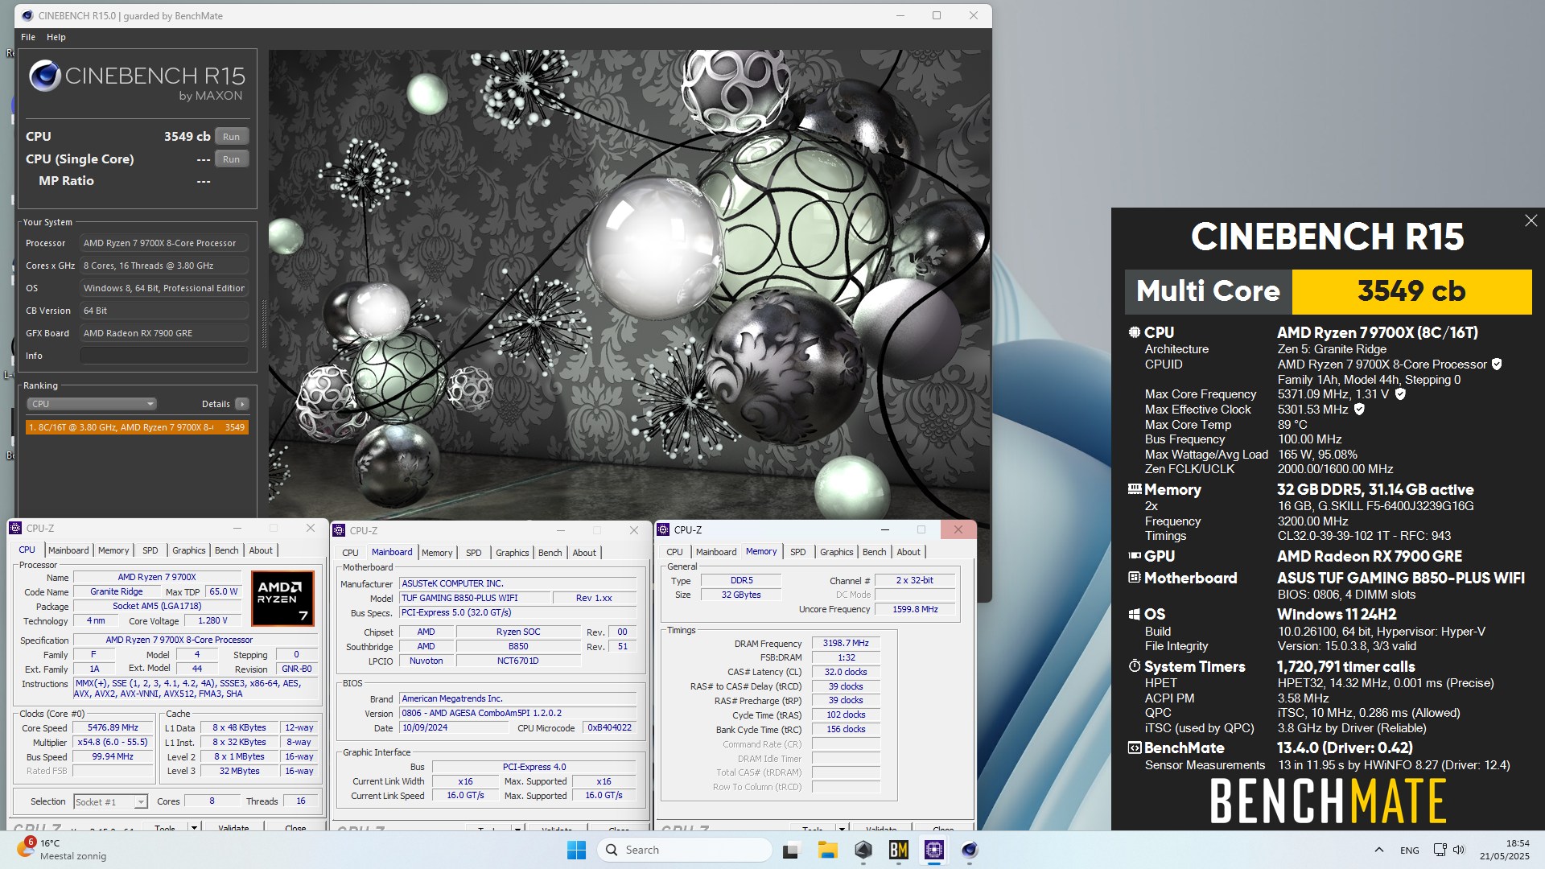This screenshot has height=869, width=1545.
Task: Open the Ranking CPU dropdown in Cinebench
Action: (x=91, y=404)
